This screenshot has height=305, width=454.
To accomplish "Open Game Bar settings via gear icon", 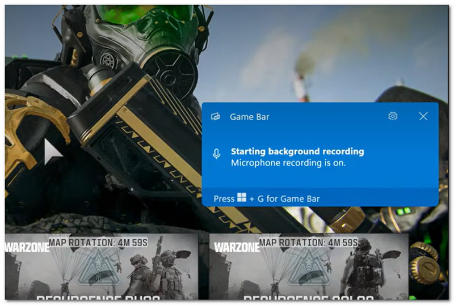I will pos(393,116).
